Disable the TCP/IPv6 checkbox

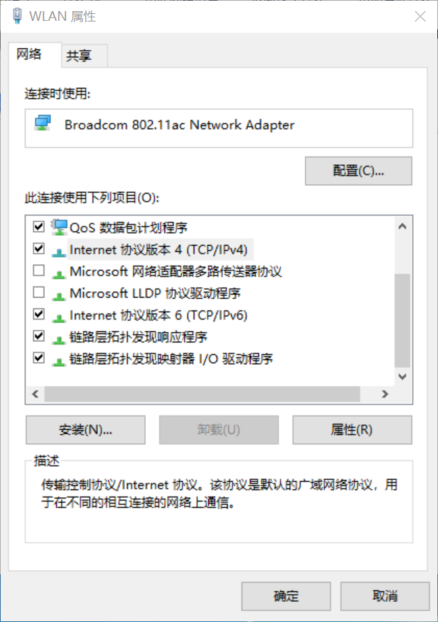click(39, 316)
